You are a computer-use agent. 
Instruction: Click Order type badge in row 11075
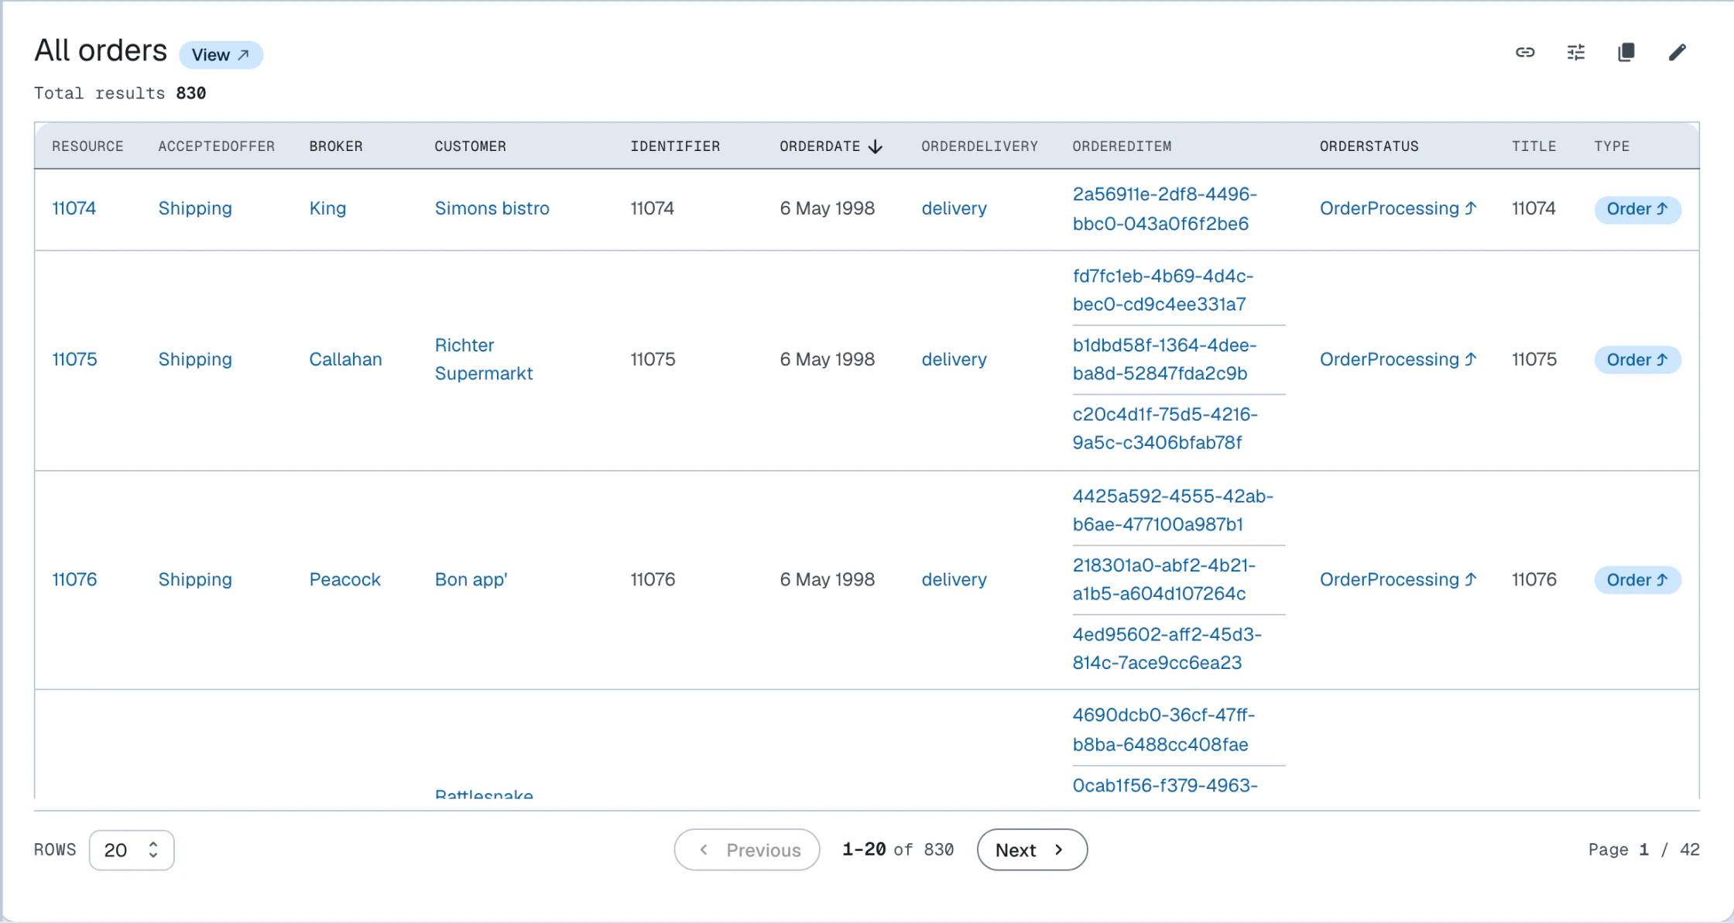click(1637, 359)
